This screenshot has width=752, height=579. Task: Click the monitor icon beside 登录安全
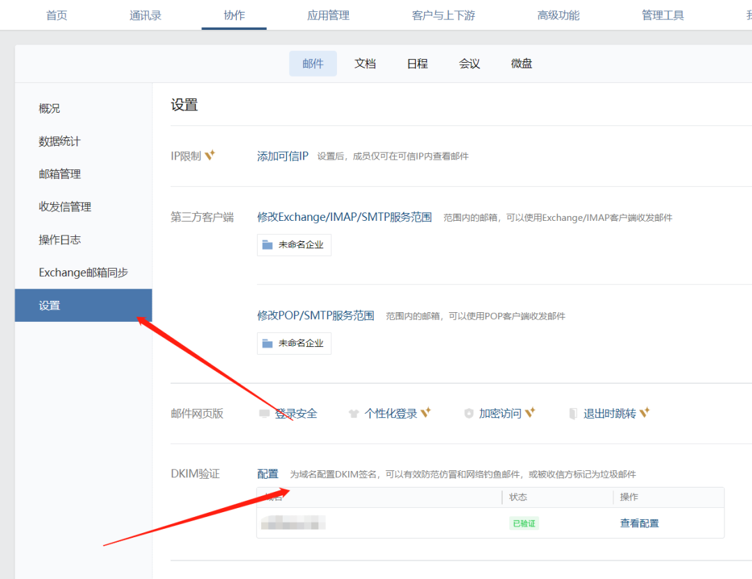(x=264, y=414)
